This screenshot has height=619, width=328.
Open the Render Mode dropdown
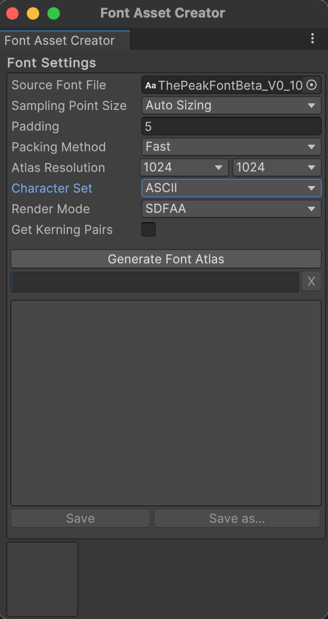(x=231, y=209)
